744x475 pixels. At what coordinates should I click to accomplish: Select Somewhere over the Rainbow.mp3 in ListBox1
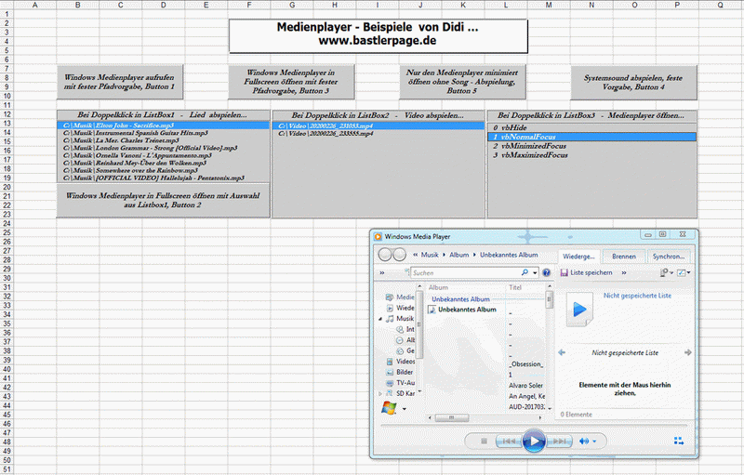(x=164, y=171)
